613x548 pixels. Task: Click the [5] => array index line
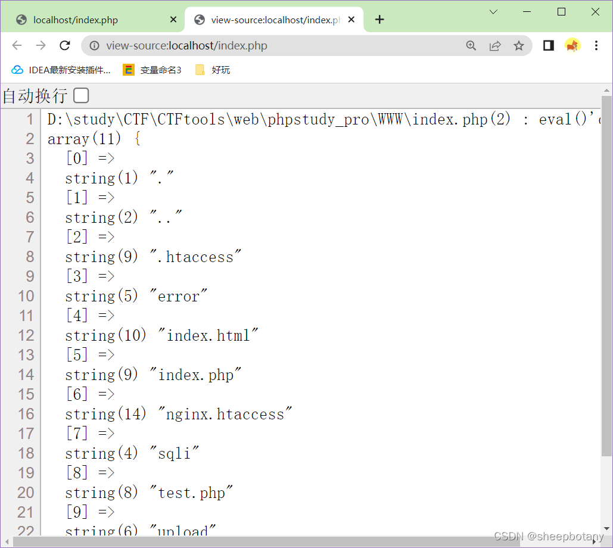[90, 355]
